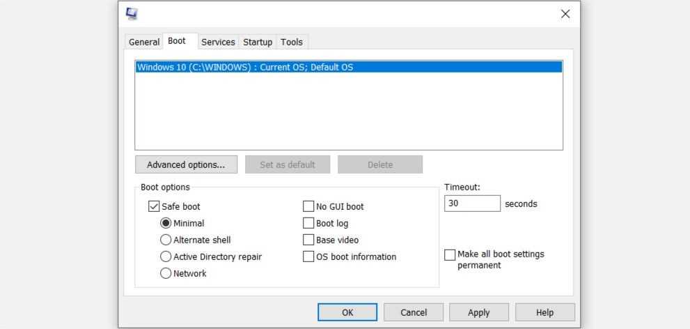Image resolution: width=690 pixels, height=329 pixels.
Task: Choose the Alternate shell radio button
Action: click(166, 240)
